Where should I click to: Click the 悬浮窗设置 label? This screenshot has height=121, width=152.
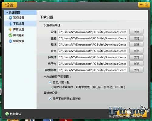coord(52,93)
